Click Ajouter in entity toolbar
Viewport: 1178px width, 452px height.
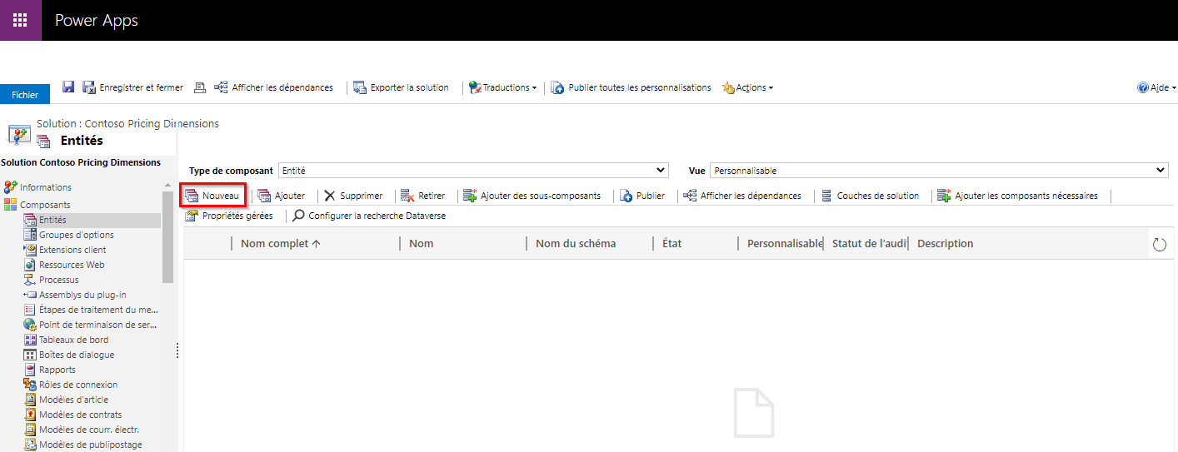[281, 196]
